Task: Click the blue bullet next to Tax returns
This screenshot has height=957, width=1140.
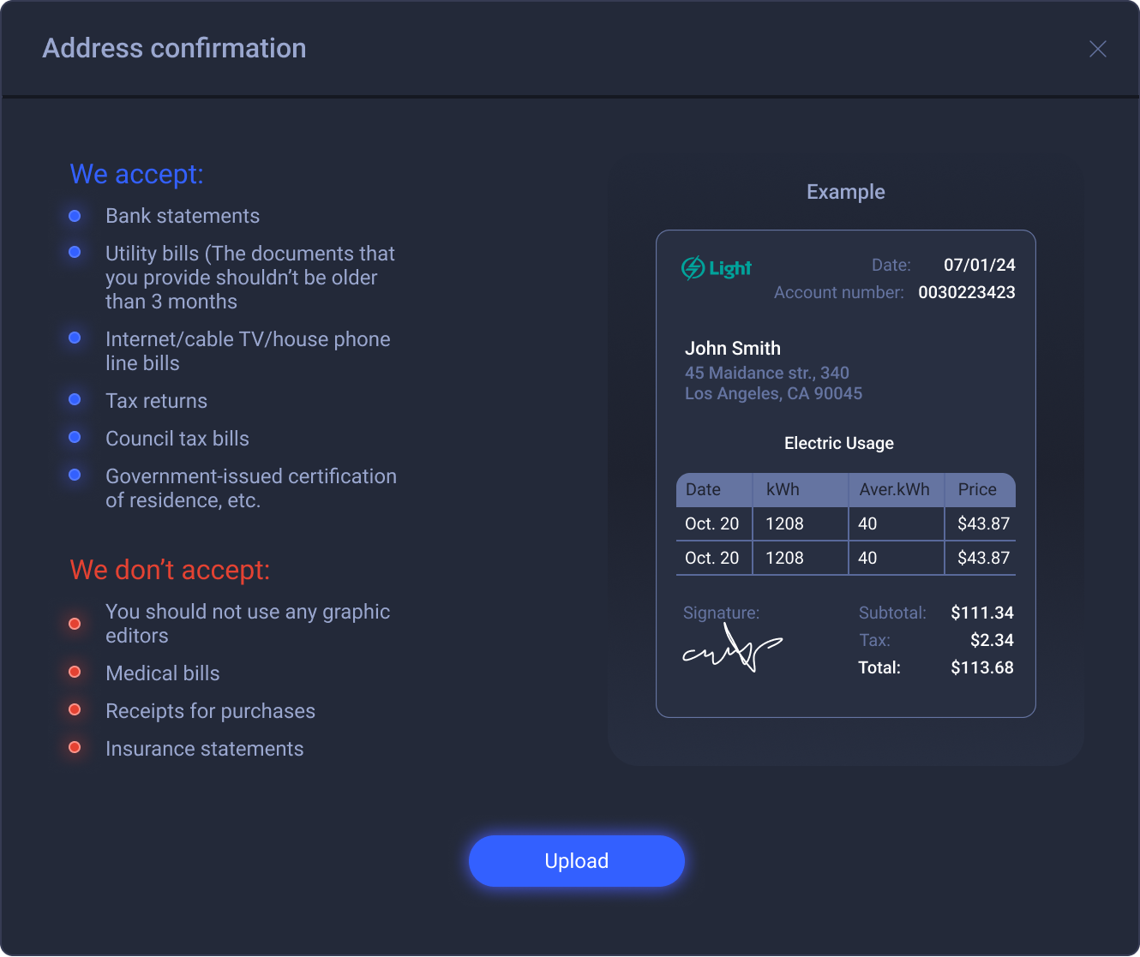Action: pyautogui.click(x=75, y=399)
